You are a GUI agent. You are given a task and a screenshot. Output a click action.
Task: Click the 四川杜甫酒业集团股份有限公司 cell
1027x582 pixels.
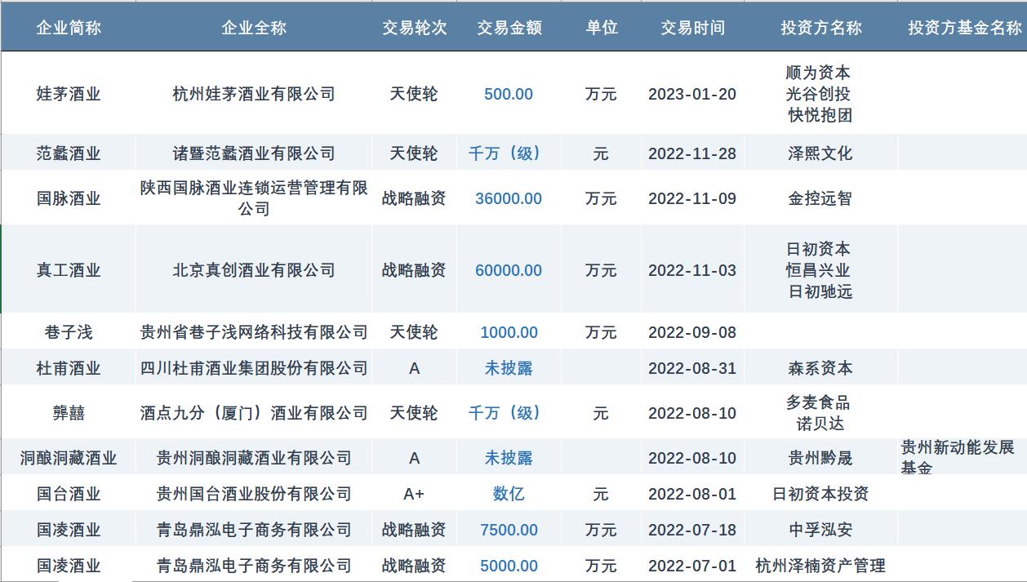[254, 368]
